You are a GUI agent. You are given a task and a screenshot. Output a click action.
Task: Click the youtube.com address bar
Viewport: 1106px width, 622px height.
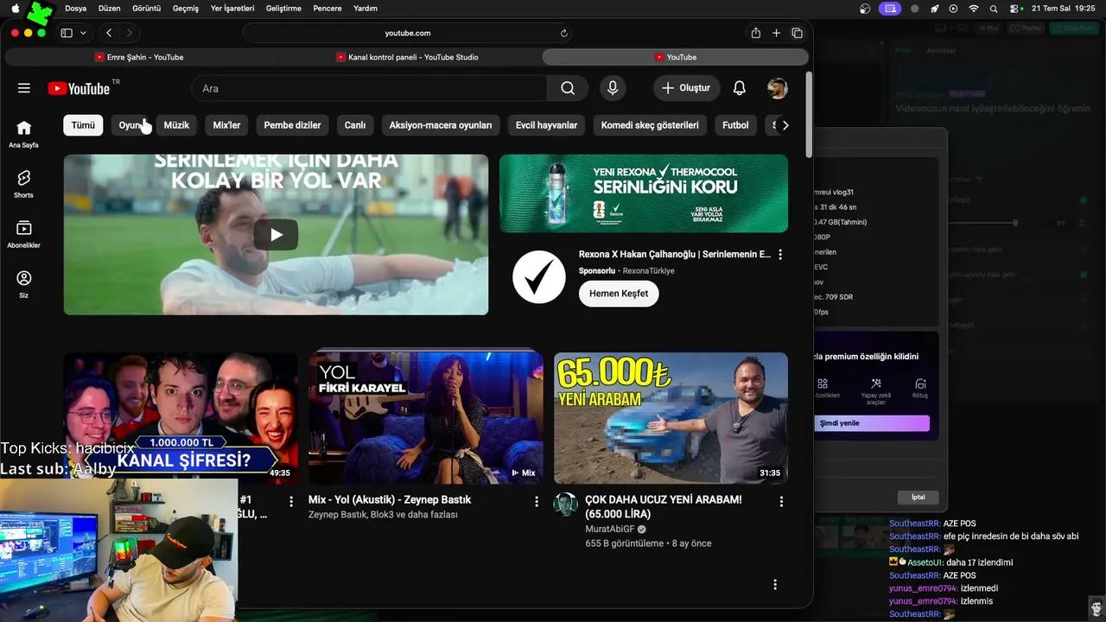pyautogui.click(x=407, y=33)
